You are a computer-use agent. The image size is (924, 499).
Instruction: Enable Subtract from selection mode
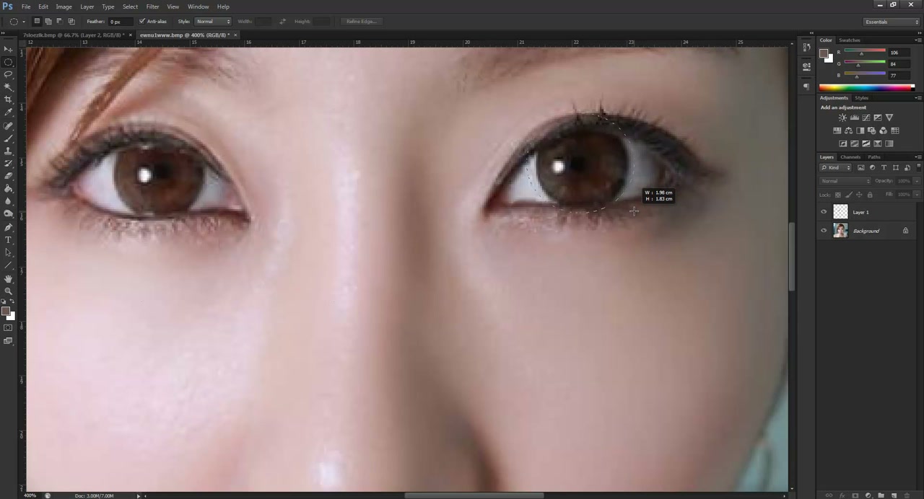pyautogui.click(x=59, y=22)
